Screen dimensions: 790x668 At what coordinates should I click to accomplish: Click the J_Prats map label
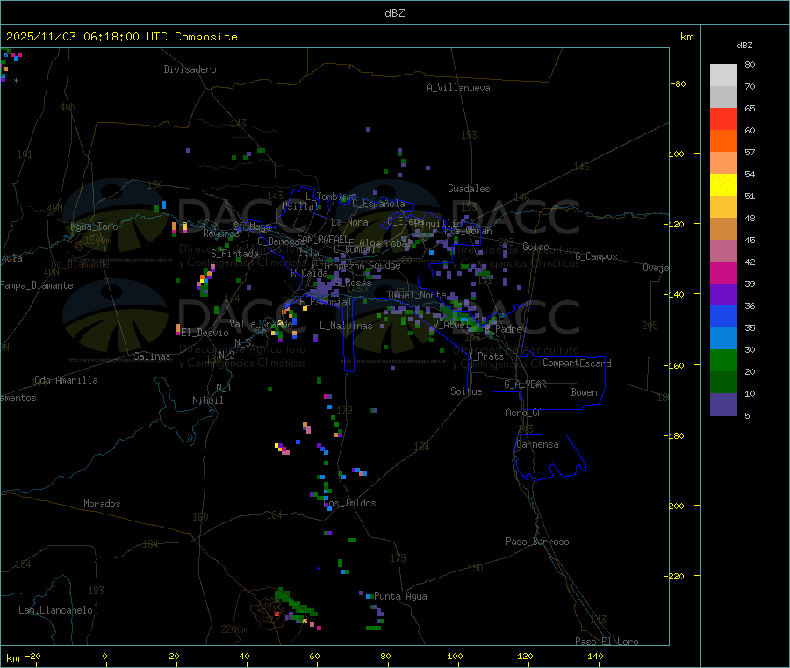[x=486, y=356]
